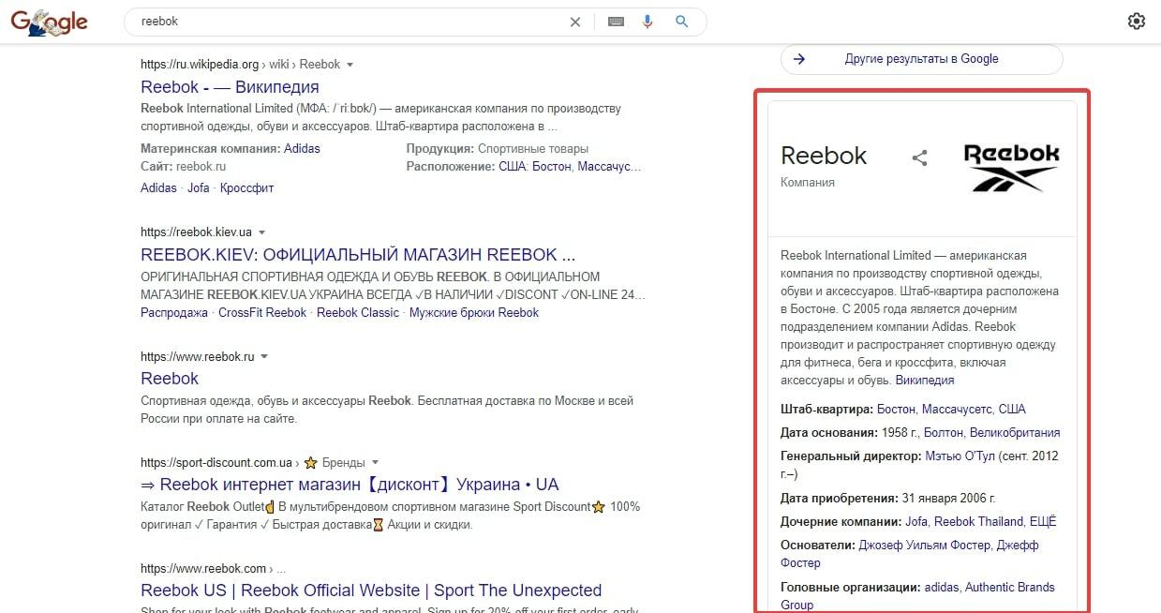Open the CrossFit Reebok sitelink
Screen dimensions: 1161x613
262,312
